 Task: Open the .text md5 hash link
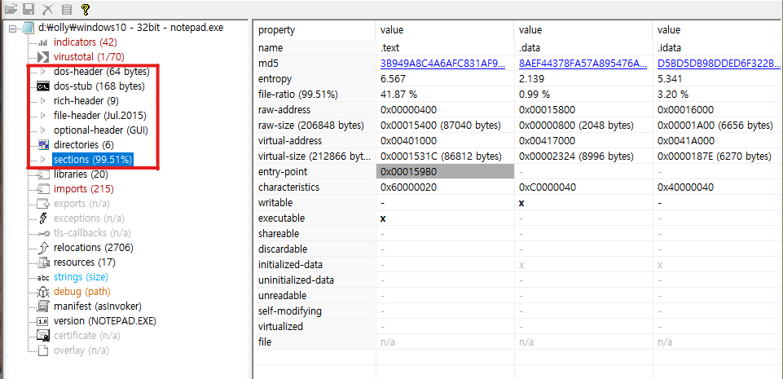coord(443,64)
